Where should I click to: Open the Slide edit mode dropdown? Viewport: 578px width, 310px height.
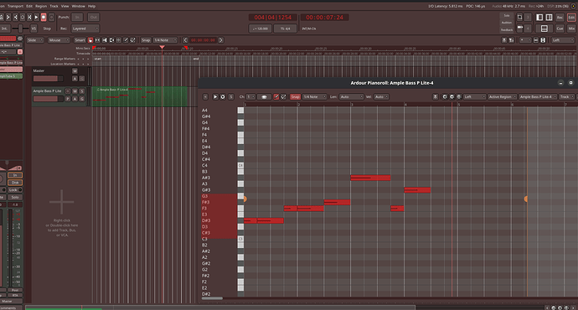pos(35,40)
